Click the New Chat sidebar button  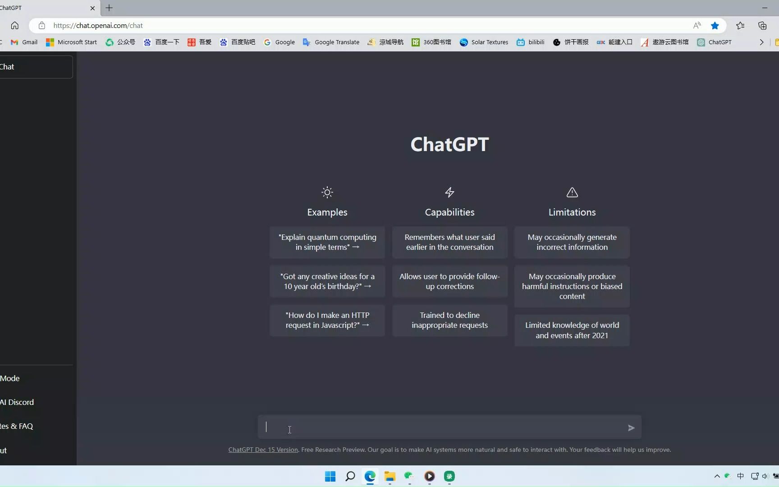[x=36, y=67]
